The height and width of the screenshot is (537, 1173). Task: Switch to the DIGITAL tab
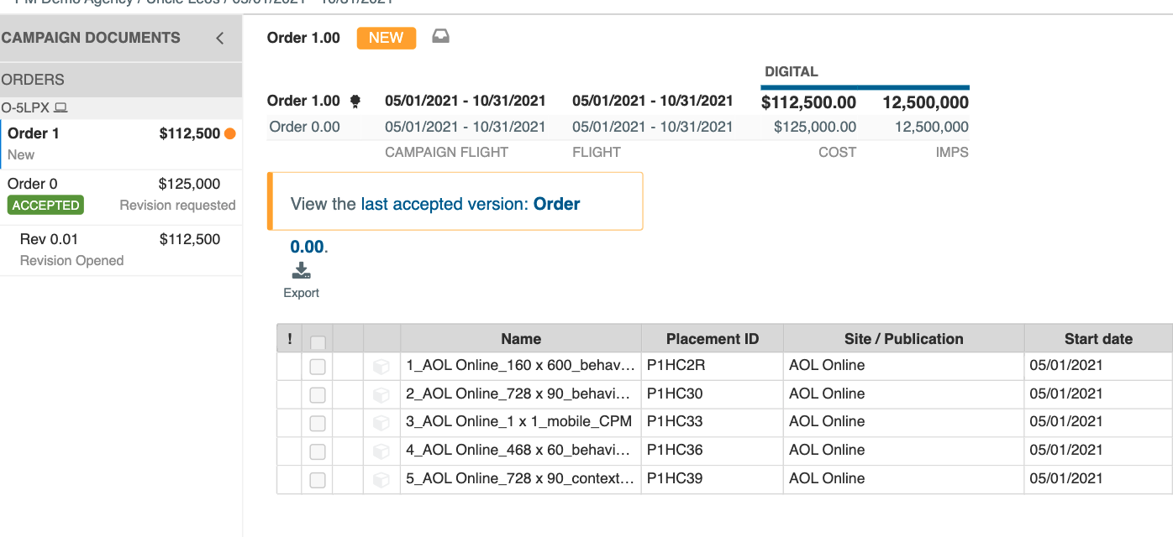[x=791, y=71]
